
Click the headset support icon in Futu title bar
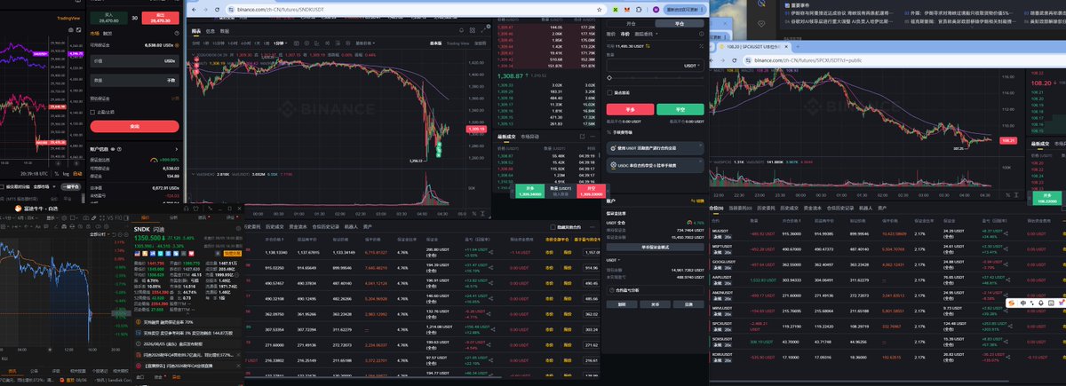click(x=186, y=208)
